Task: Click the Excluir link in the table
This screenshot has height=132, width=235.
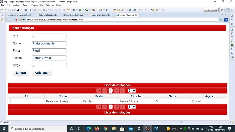Action: [x=197, y=101]
